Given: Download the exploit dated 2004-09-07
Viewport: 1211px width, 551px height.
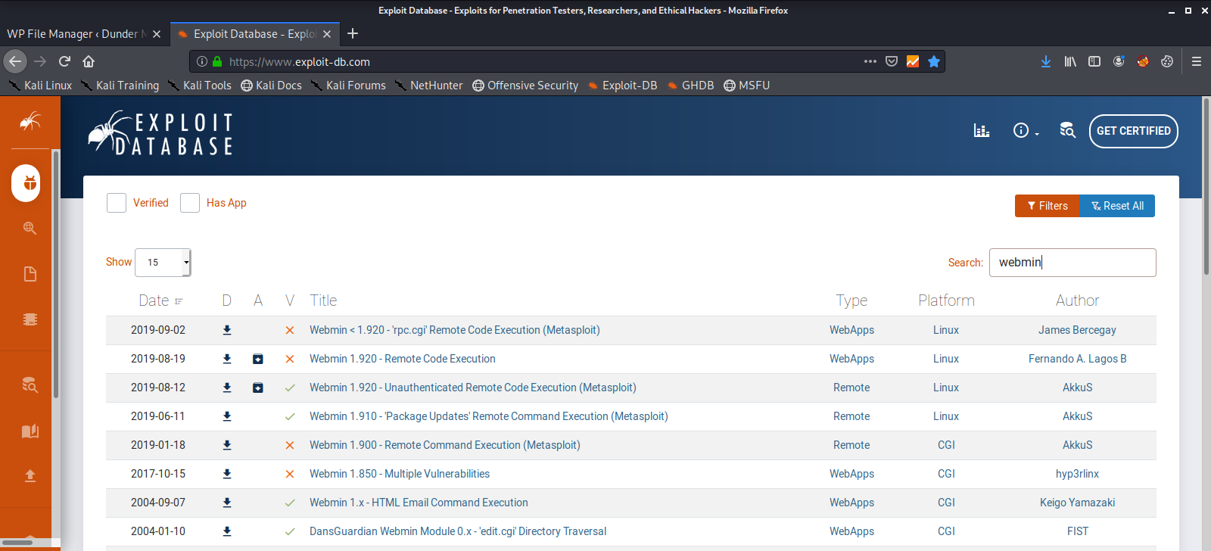Looking at the screenshot, I should coord(227,503).
